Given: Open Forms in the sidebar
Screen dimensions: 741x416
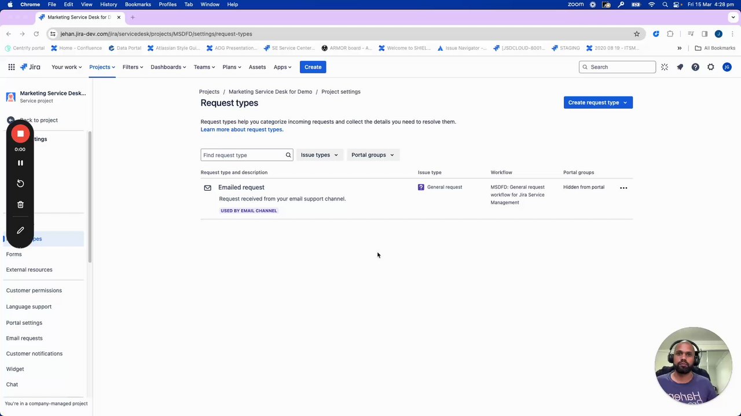Looking at the screenshot, I should pos(14,254).
